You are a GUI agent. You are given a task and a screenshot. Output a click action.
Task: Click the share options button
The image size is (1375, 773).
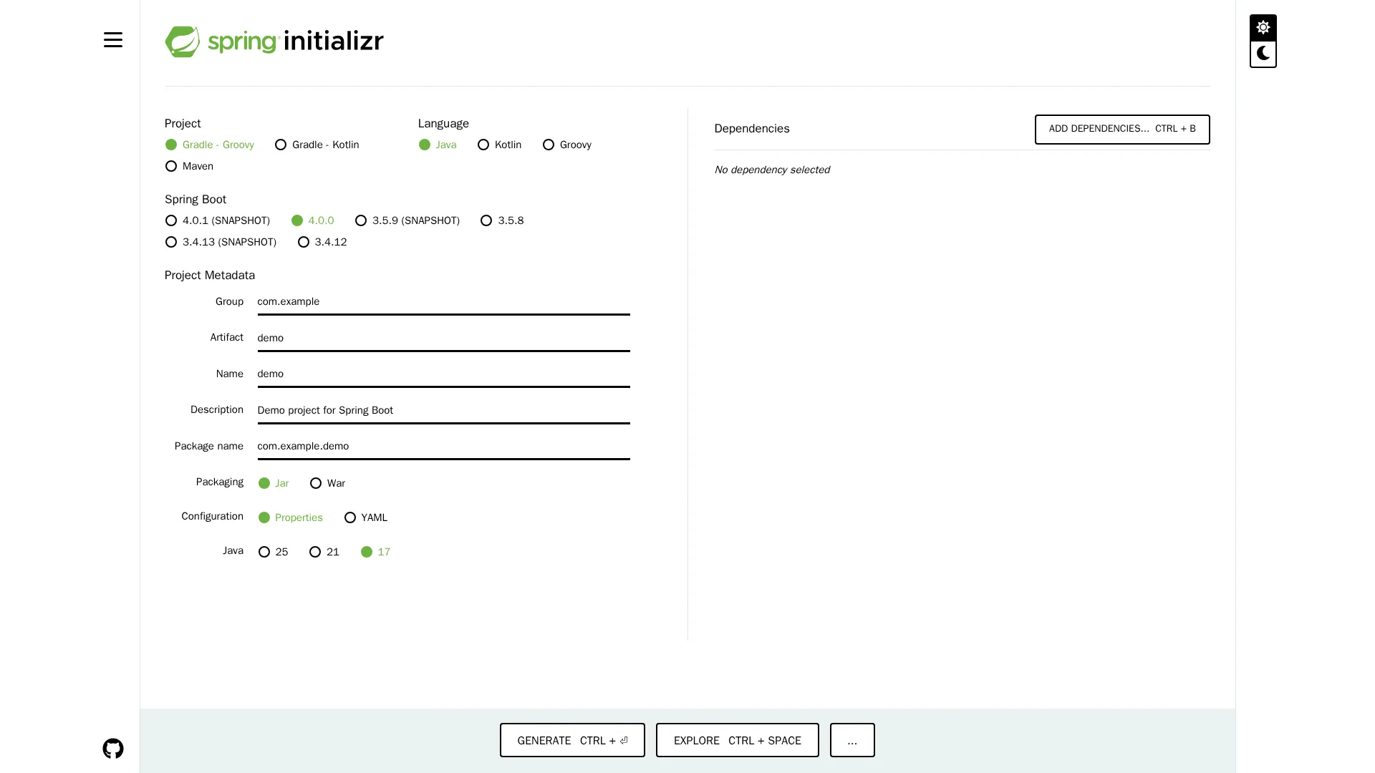[851, 740]
